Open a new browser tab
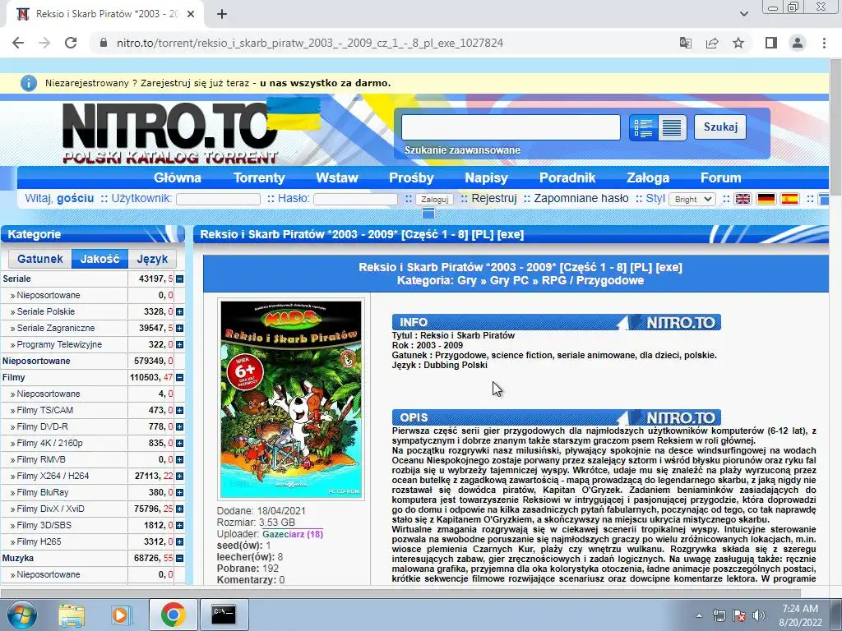842x631 pixels. click(x=222, y=14)
